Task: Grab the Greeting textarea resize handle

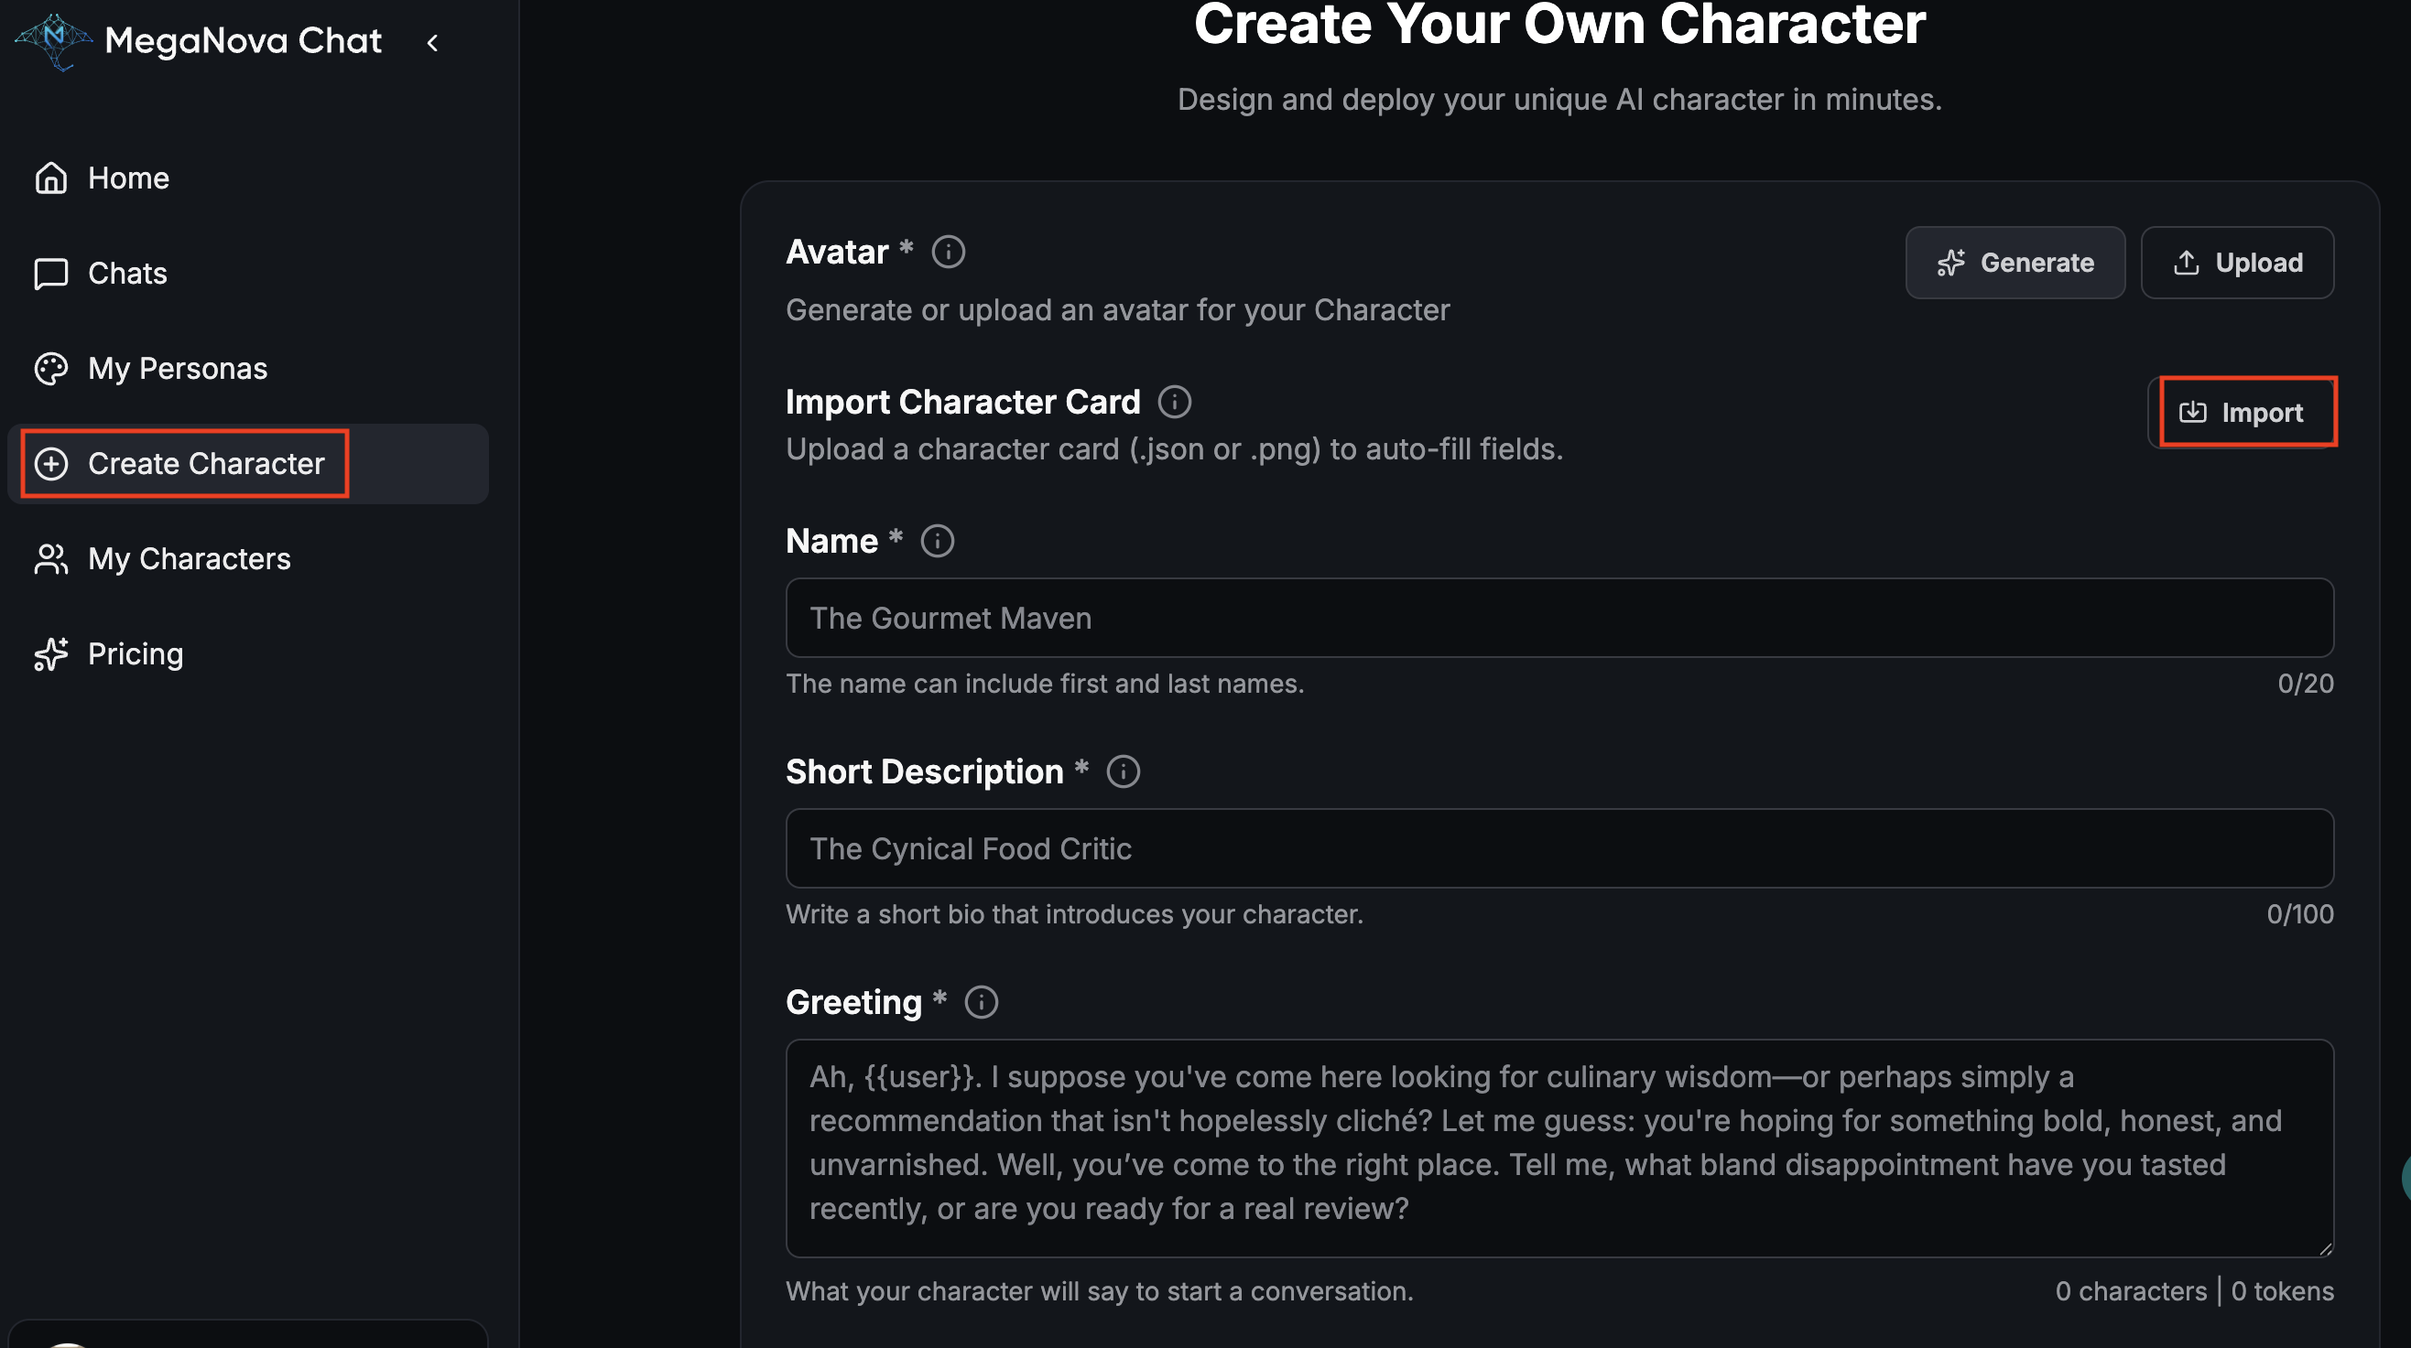Action: click(x=2325, y=1250)
